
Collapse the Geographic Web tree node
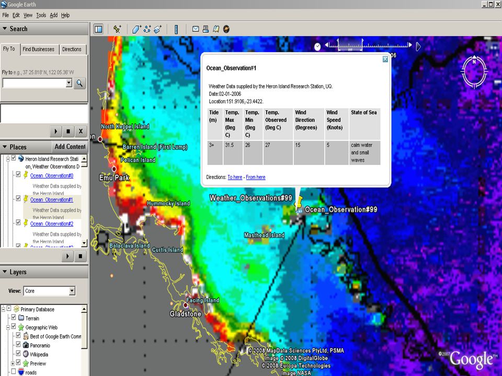tap(8, 327)
